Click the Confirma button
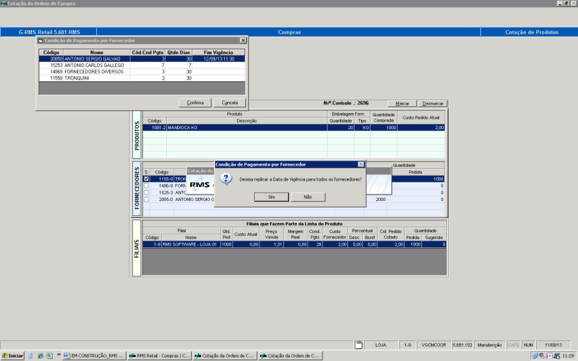 (x=195, y=103)
